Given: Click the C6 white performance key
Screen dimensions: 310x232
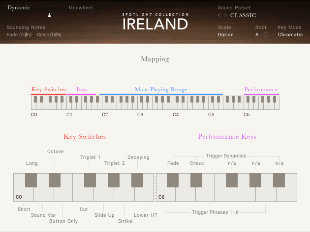Looking at the screenshot, I should click(x=166, y=194).
